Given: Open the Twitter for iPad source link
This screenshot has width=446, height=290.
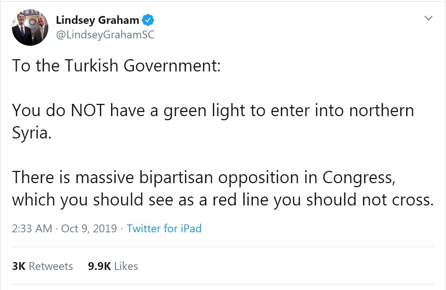Looking at the screenshot, I should [164, 228].
